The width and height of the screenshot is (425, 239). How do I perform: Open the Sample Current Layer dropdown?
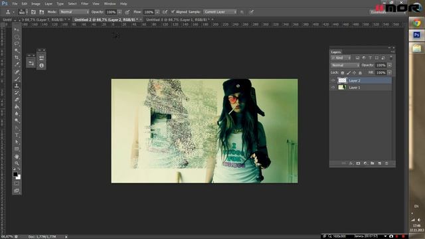pyautogui.click(x=220, y=12)
